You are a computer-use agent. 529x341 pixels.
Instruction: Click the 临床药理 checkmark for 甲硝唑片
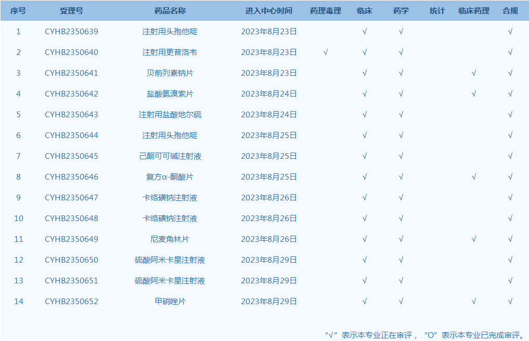tap(474, 301)
